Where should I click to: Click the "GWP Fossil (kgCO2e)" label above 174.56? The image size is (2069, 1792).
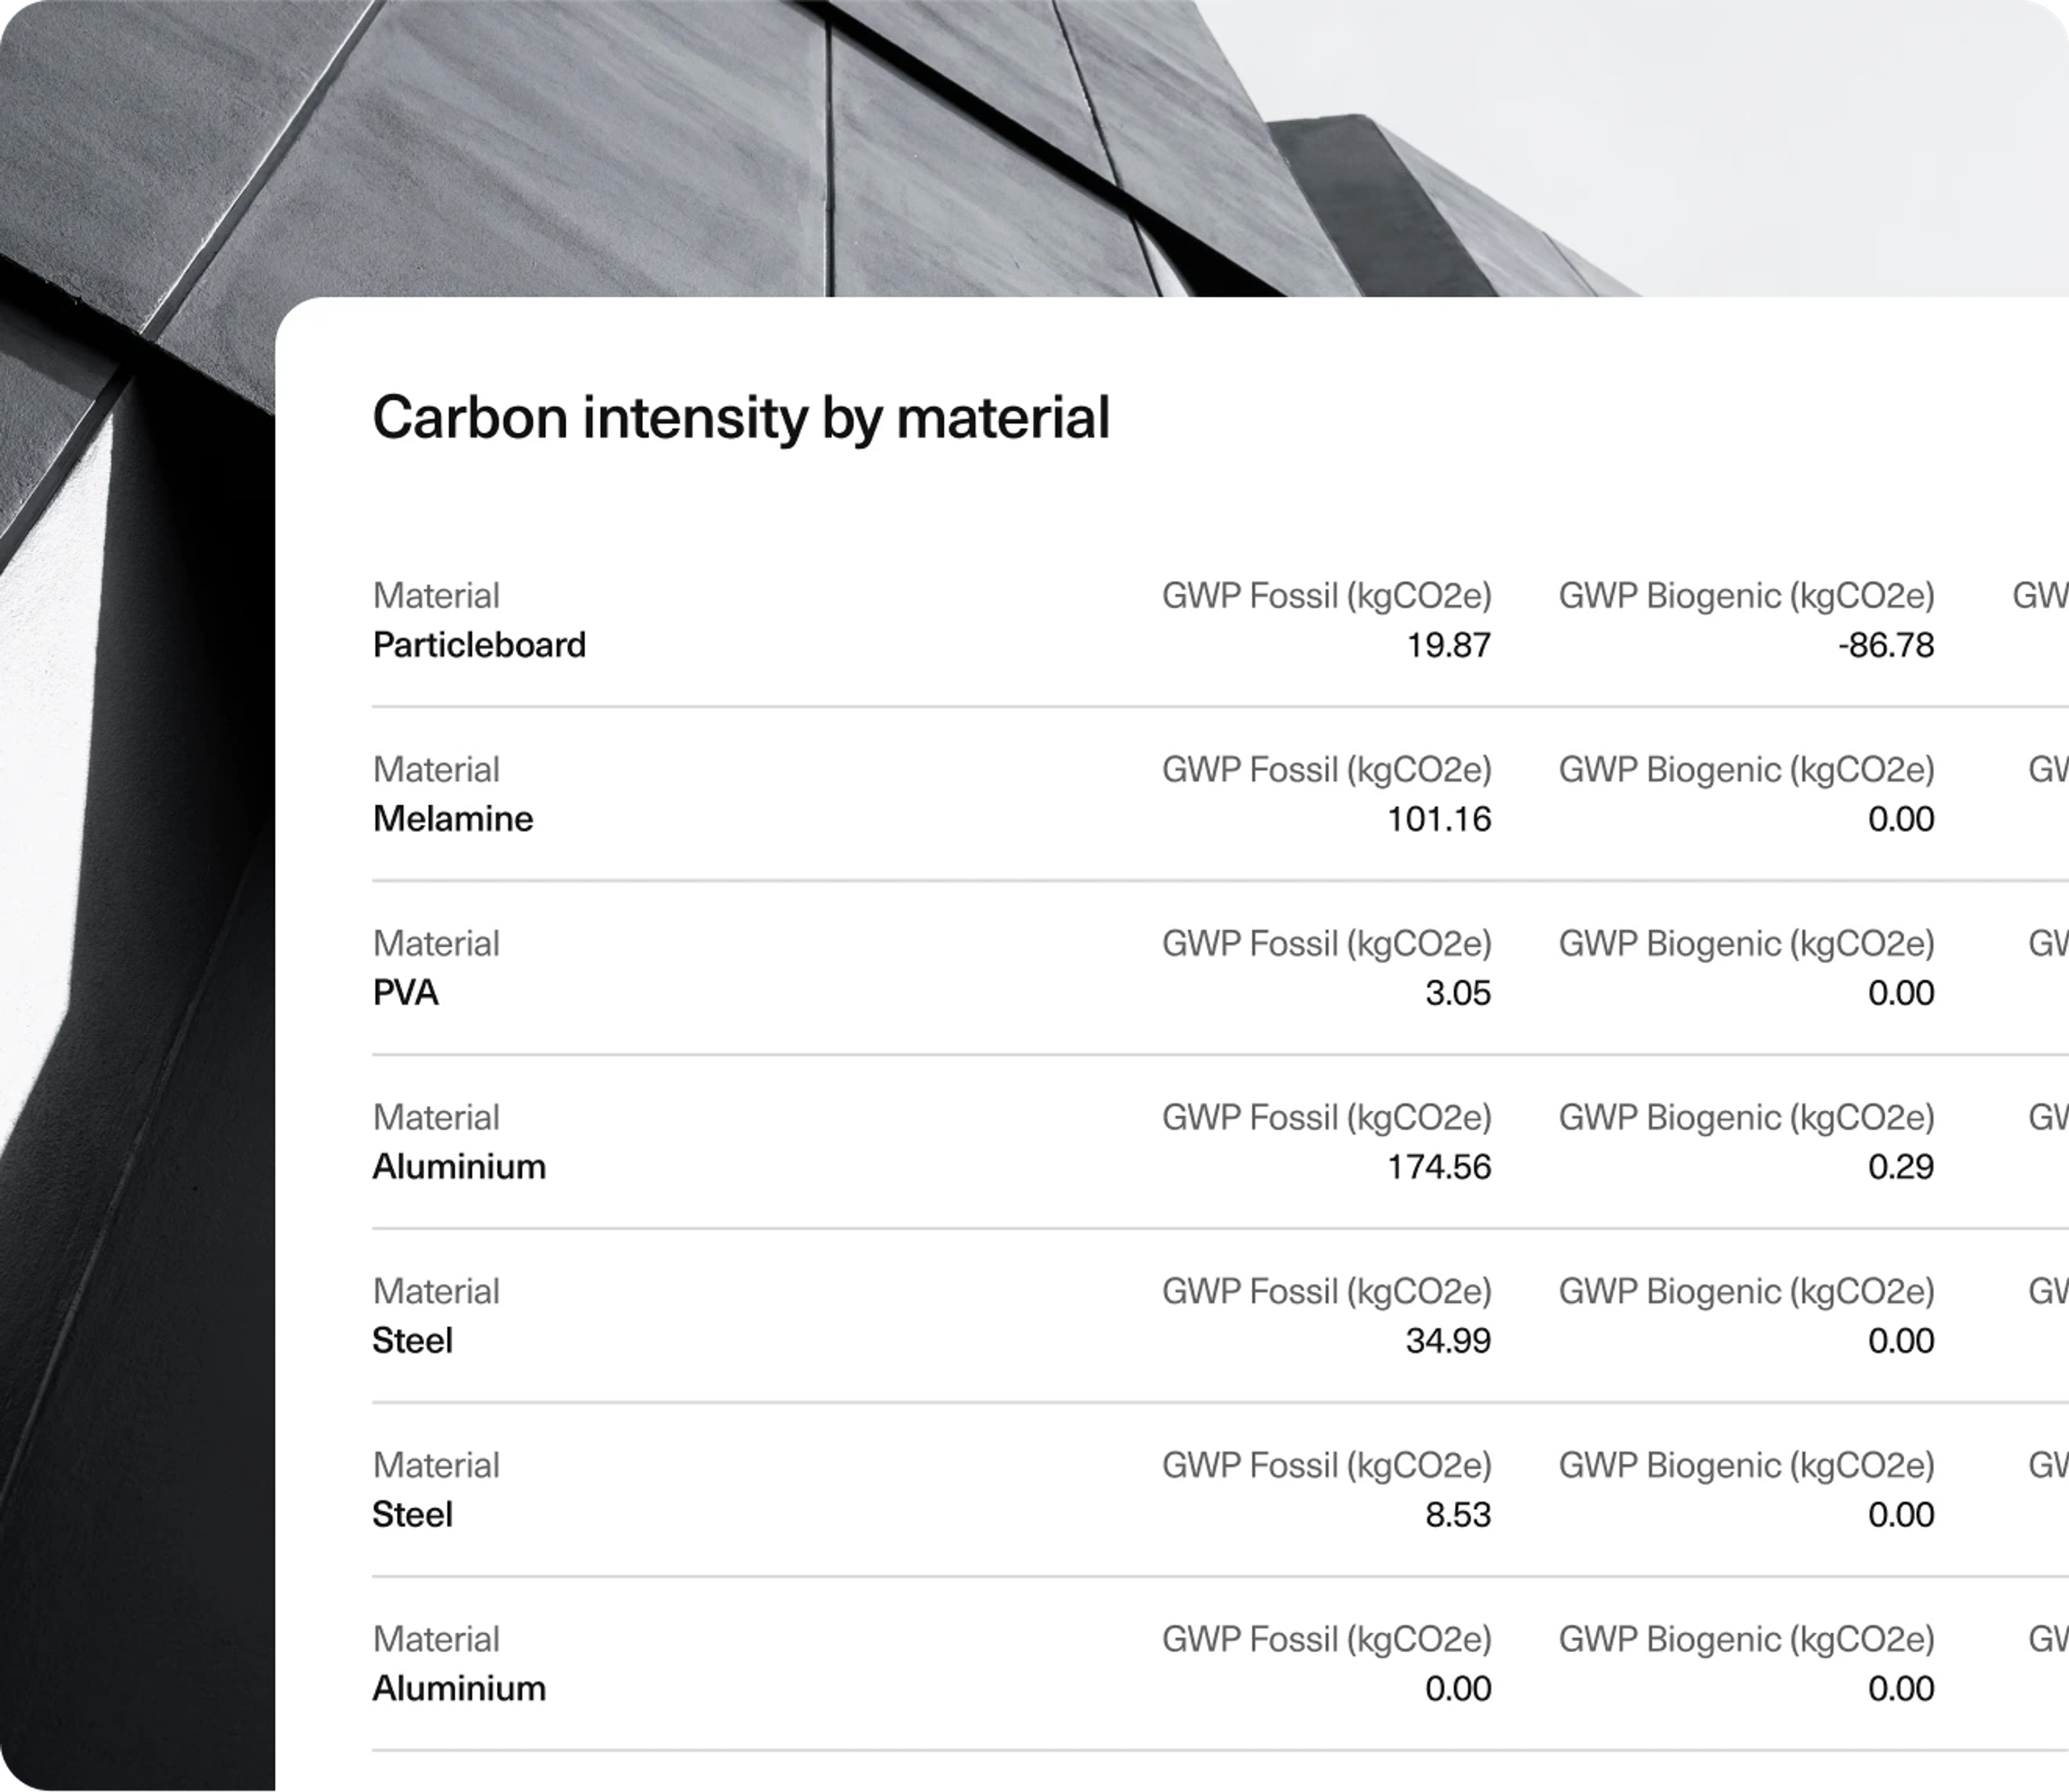1327,1119
